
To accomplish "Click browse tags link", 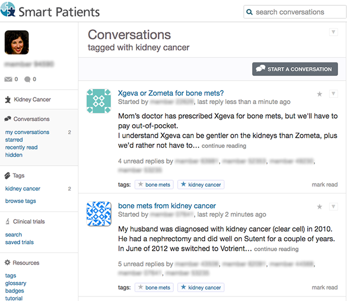I will click(x=21, y=201).
